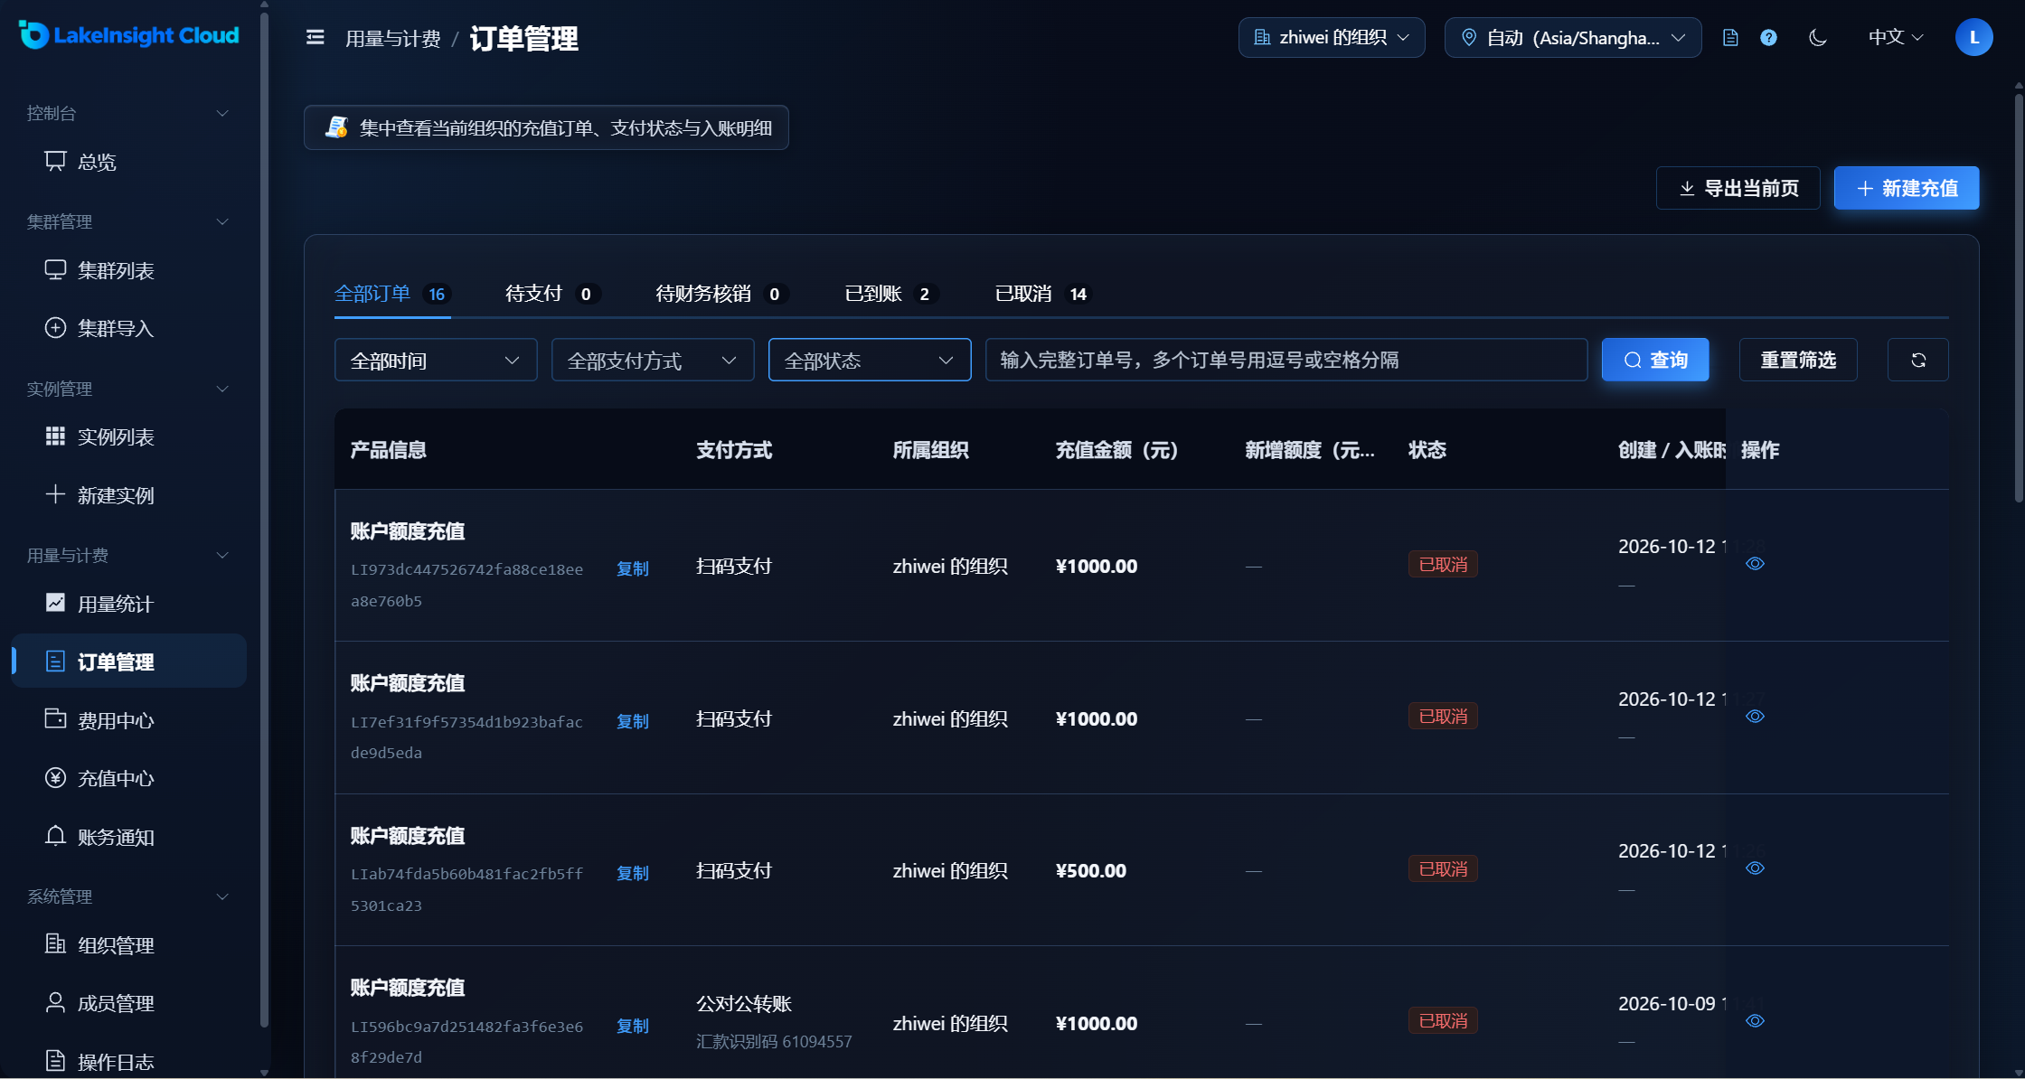This screenshot has height=1079, width=2025.
Task: Open the 全部状态 filter dropdown
Action: point(870,360)
